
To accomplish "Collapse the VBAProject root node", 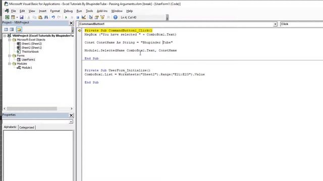I will point(5,36).
